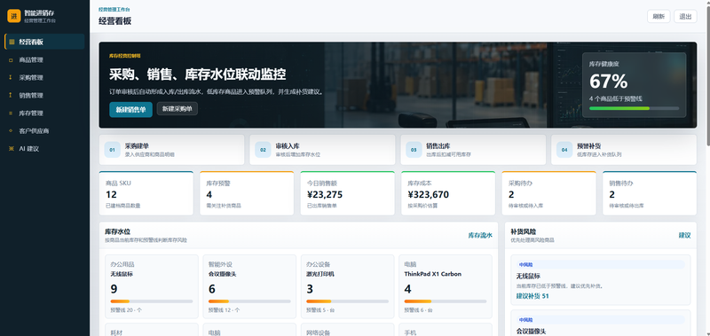
Task: Click the 采购管理 sidebar icon
Action: pos(12,77)
